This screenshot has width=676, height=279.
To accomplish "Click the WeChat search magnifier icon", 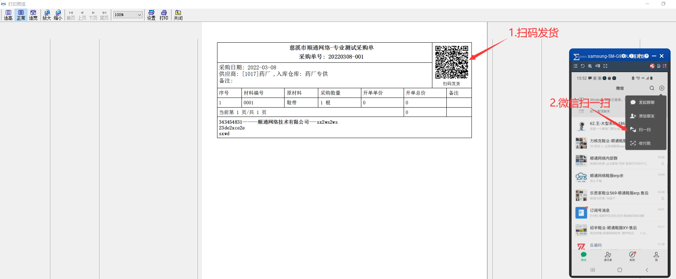I will 652,88.
